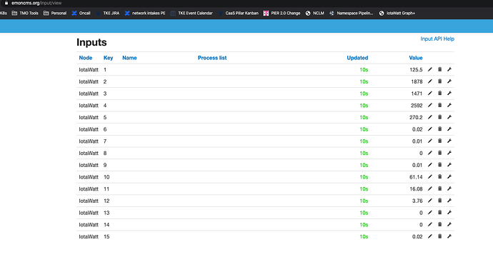The height and width of the screenshot is (262, 493).
Task: Click the lock icon in address bar
Action: 6,3
